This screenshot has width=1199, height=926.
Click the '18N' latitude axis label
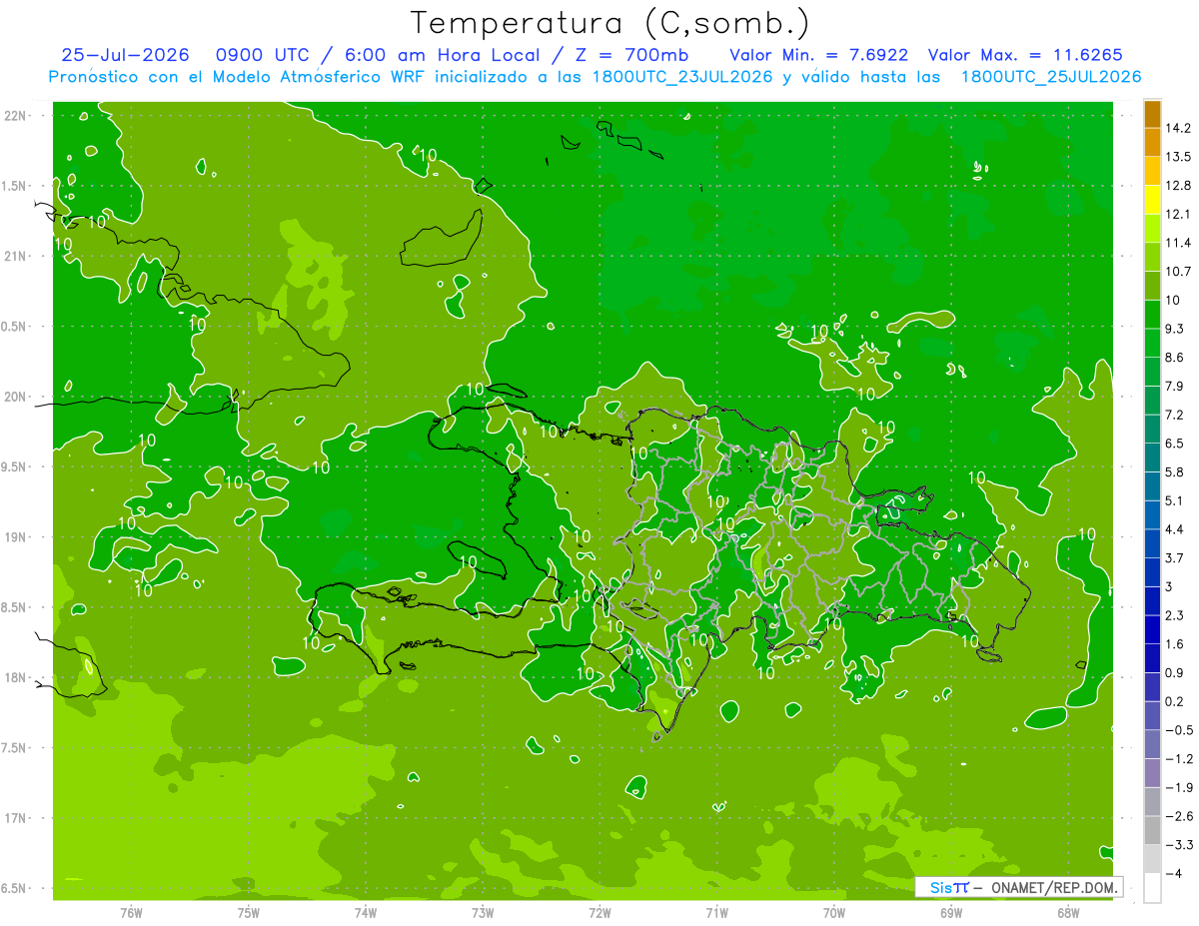[16, 678]
